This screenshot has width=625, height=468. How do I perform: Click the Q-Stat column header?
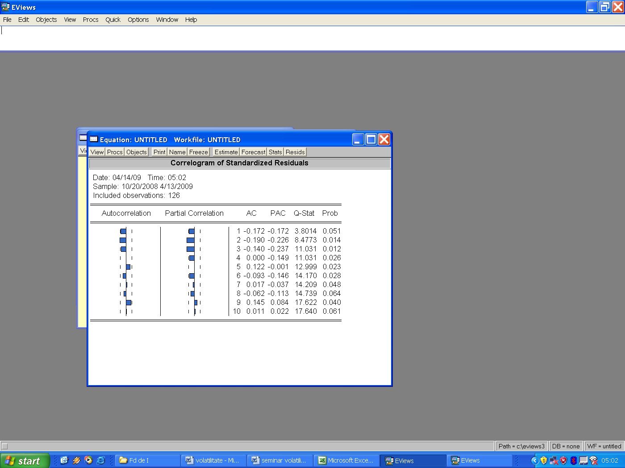click(304, 213)
